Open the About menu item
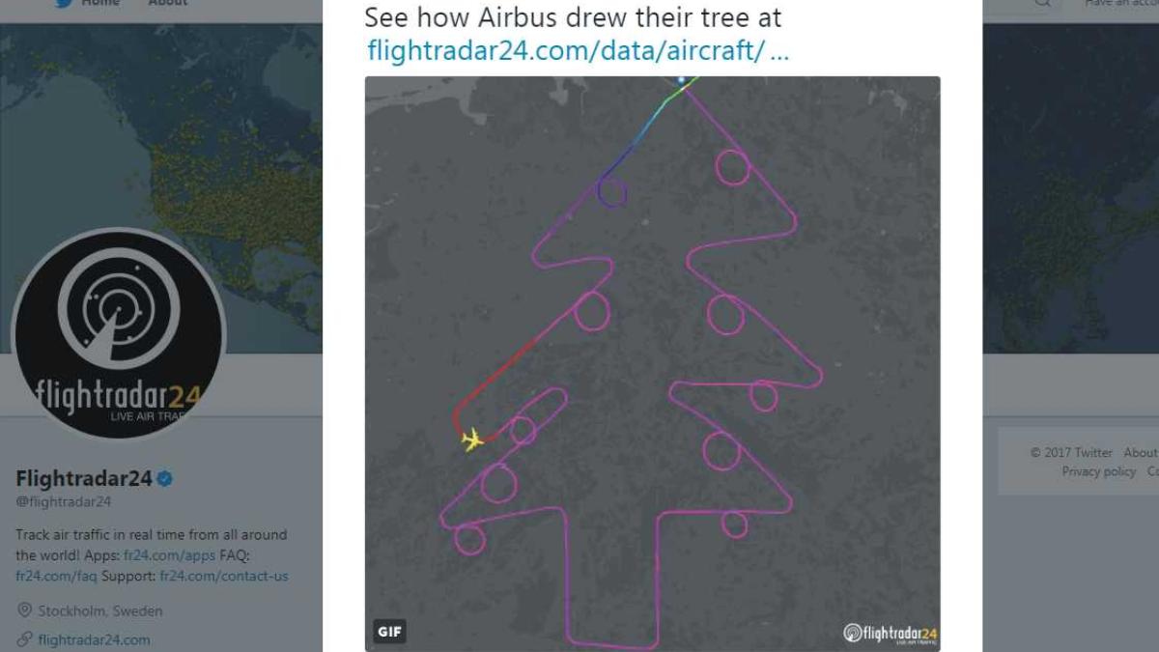 coord(167,3)
